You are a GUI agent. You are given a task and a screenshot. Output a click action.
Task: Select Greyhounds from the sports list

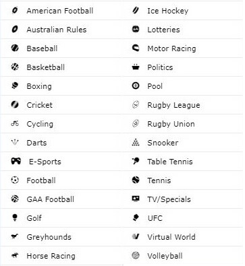coord(61,236)
